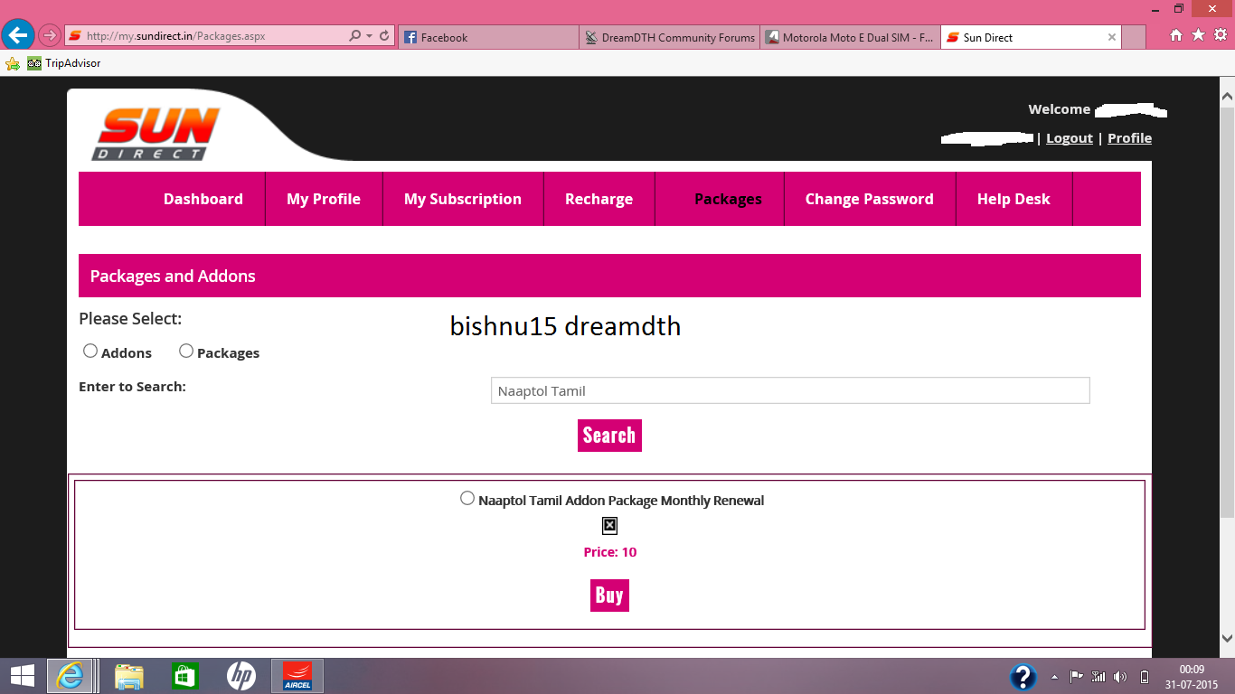
Task: Click network signal tray icon
Action: tap(1098, 677)
